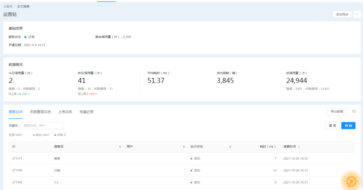Click the 今日调用量 value 2

11,80
